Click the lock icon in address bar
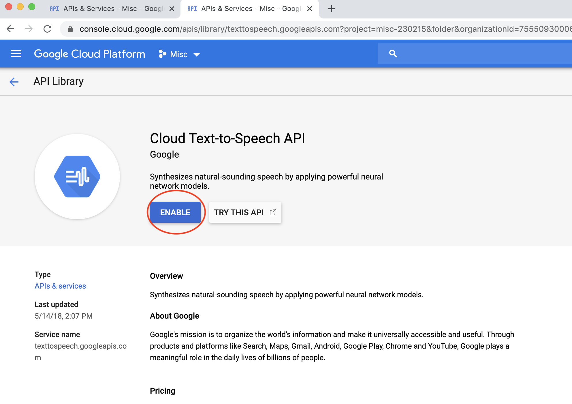The height and width of the screenshot is (404, 572). [x=70, y=29]
